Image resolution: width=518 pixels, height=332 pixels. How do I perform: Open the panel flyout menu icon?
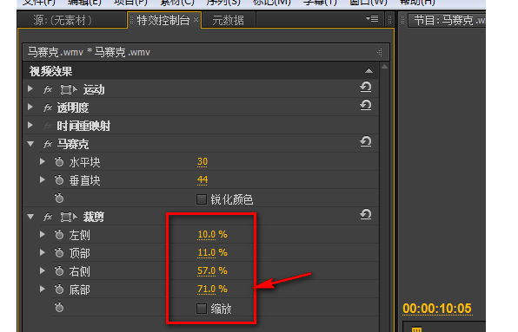click(372, 19)
